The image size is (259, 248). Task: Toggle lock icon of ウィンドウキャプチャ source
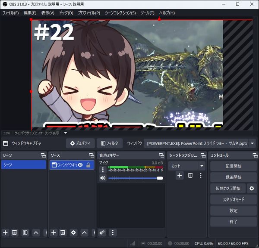click(88, 165)
